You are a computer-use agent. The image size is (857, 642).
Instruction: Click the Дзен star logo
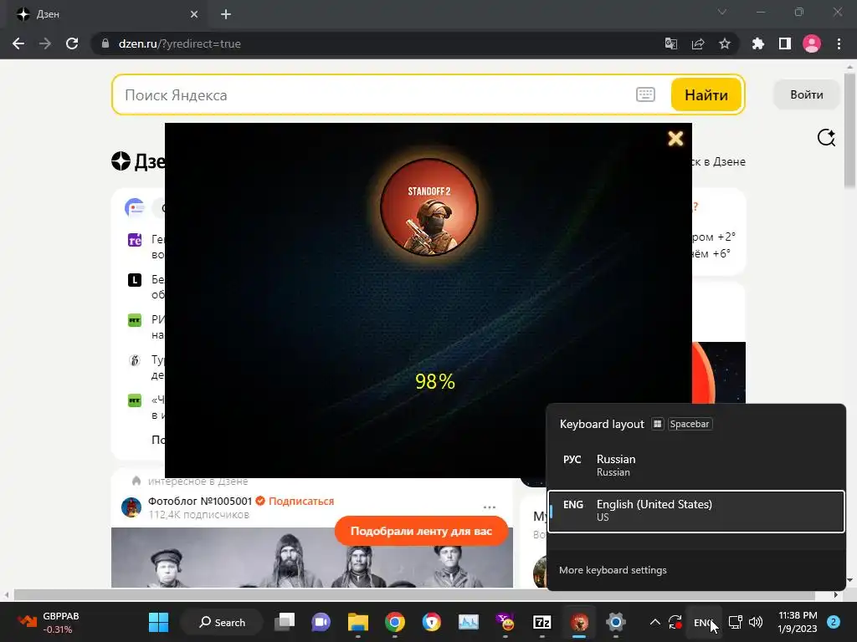coord(121,161)
